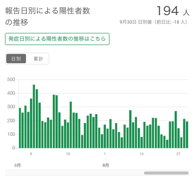Click the x-axis tick label 1 for September
This screenshot has width=194, height=180.
(x=105, y=154)
